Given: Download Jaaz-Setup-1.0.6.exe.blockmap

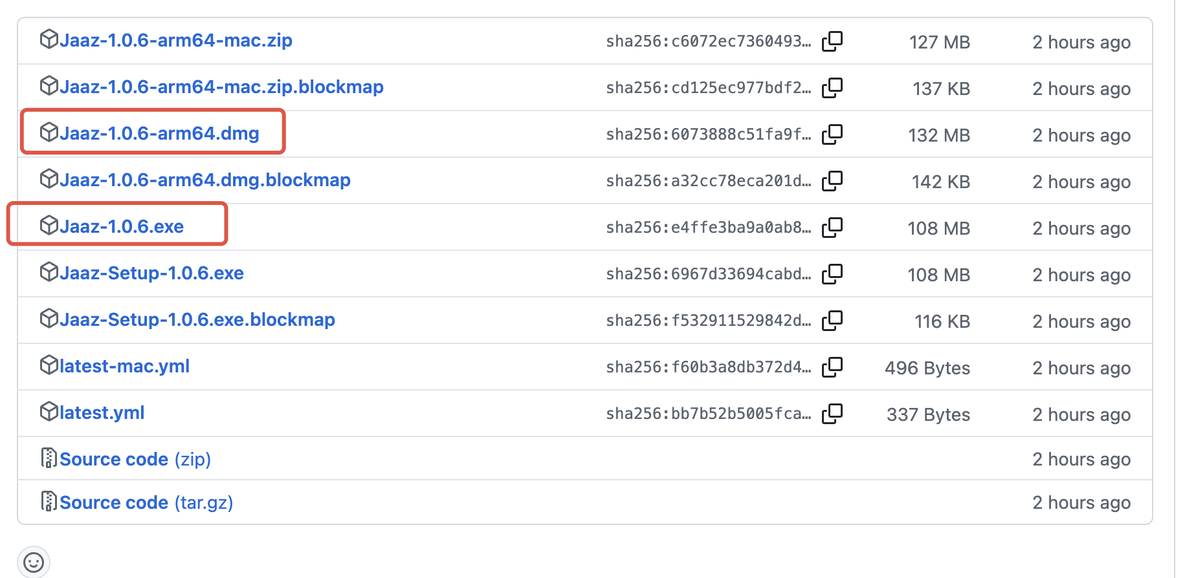Looking at the screenshot, I should [197, 319].
